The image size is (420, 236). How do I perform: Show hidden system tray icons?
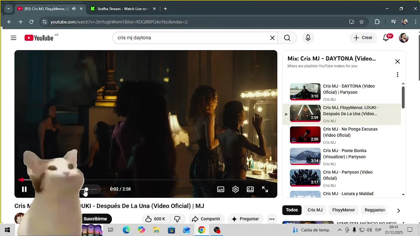340,230
